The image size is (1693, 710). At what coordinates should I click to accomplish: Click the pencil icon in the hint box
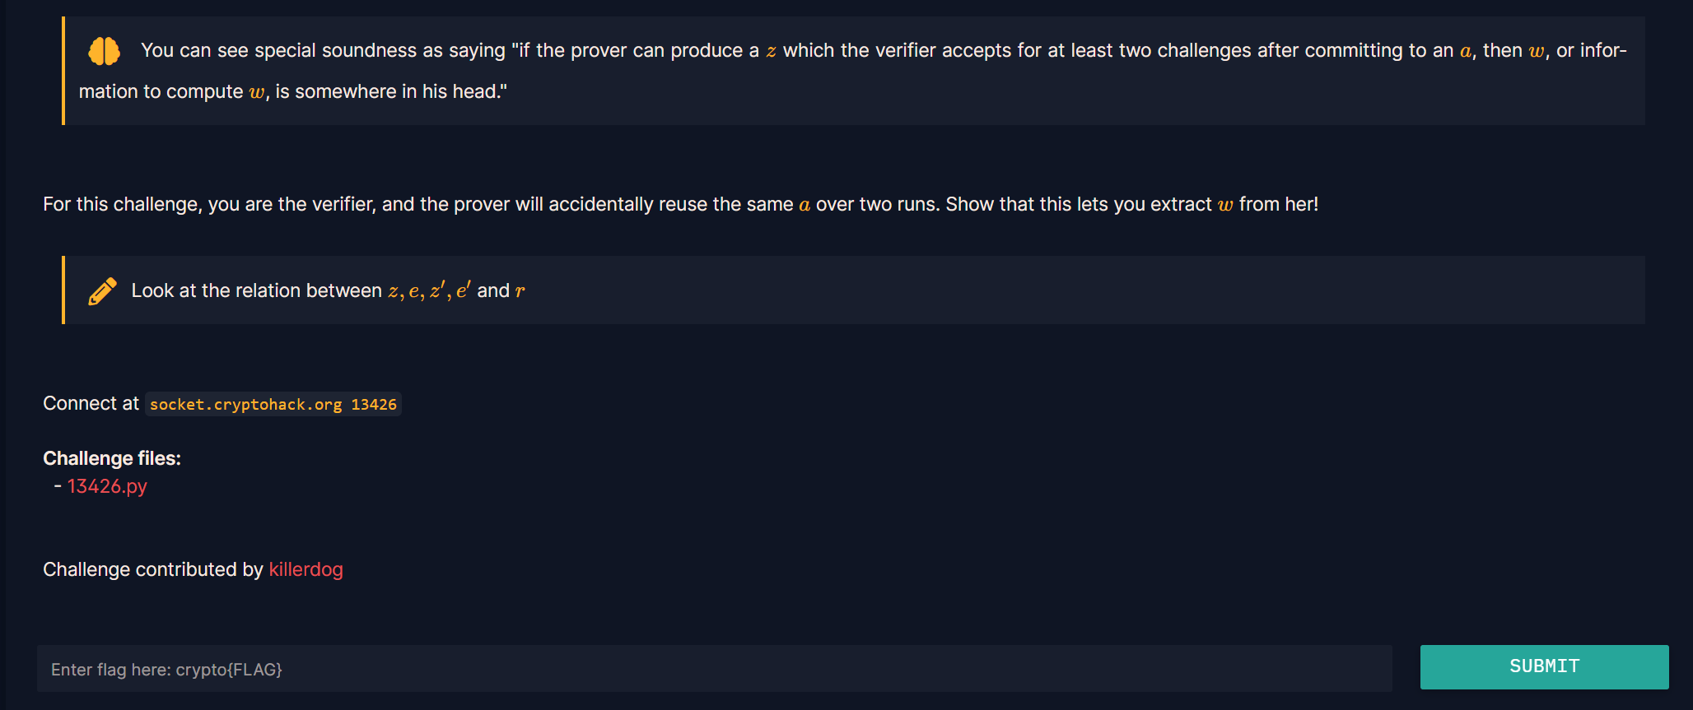tap(102, 291)
